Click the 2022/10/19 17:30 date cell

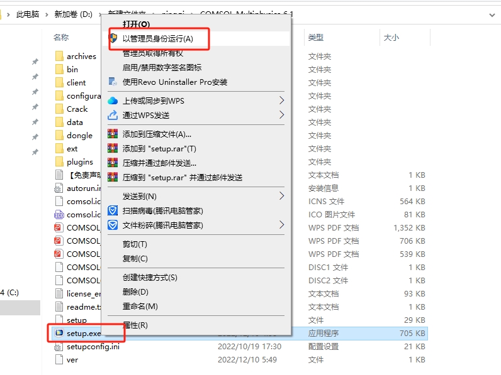(x=249, y=346)
